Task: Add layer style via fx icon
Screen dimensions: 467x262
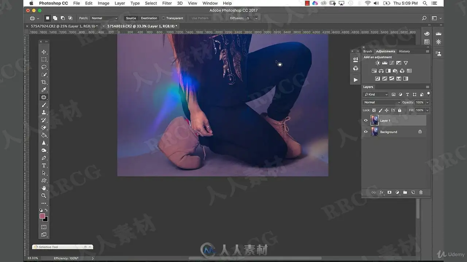Action: point(381,192)
